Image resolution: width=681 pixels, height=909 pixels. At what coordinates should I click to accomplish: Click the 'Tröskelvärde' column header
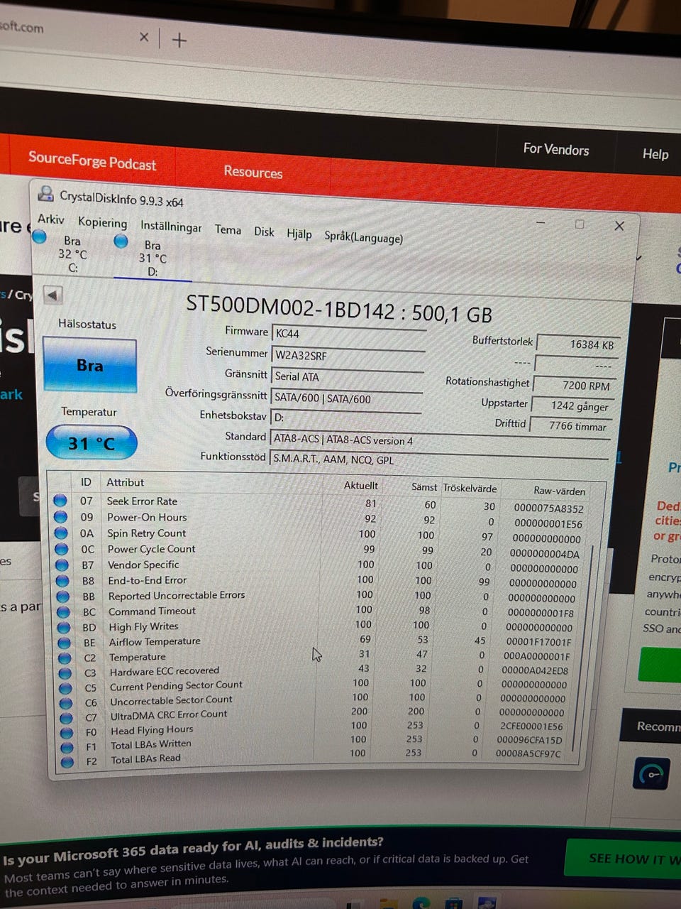(470, 489)
